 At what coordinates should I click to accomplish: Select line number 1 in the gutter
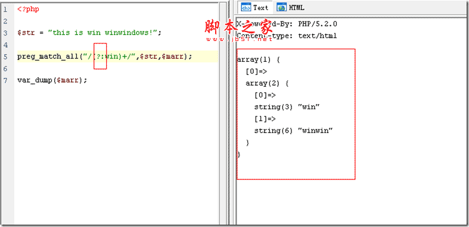point(5,10)
